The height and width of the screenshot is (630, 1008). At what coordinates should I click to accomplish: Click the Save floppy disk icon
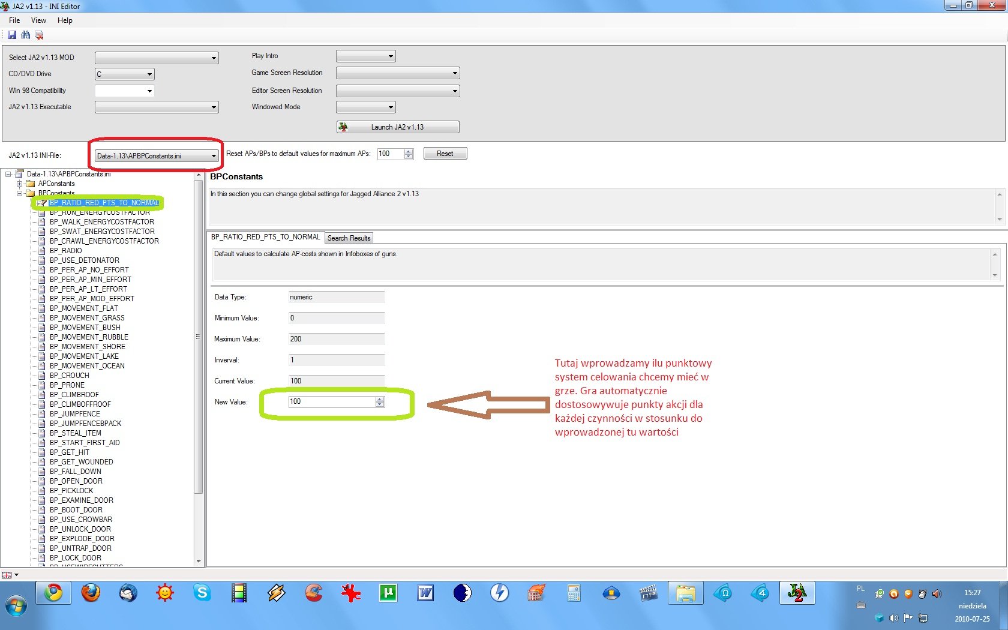[x=12, y=35]
